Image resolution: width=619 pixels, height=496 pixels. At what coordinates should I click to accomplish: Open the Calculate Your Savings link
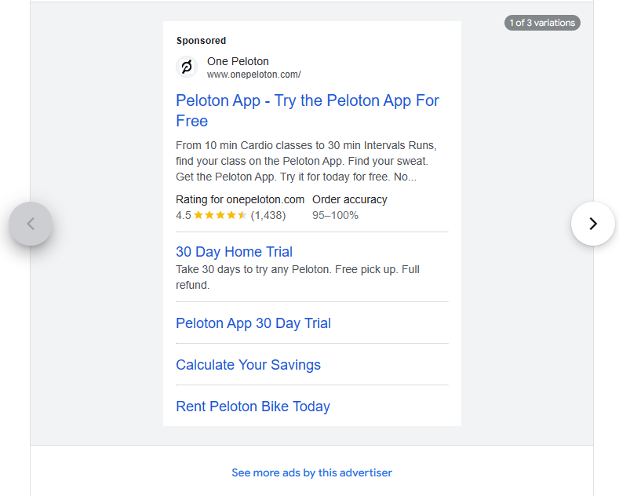pos(248,365)
